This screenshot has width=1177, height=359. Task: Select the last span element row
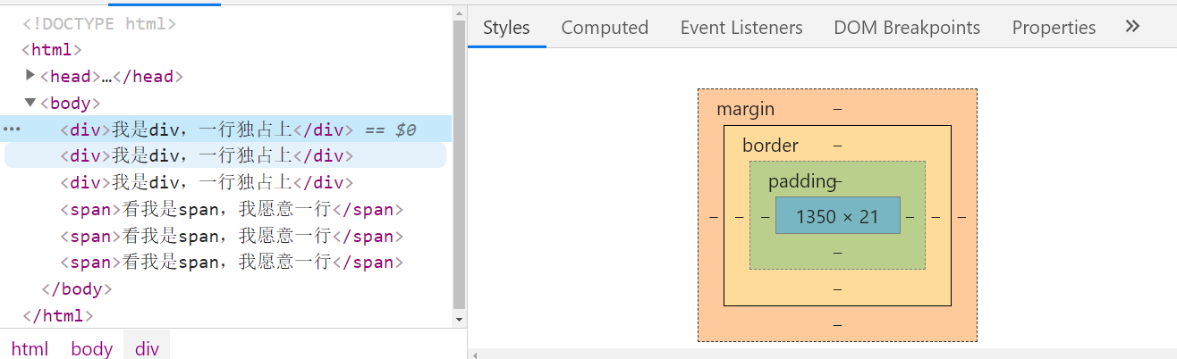click(233, 263)
